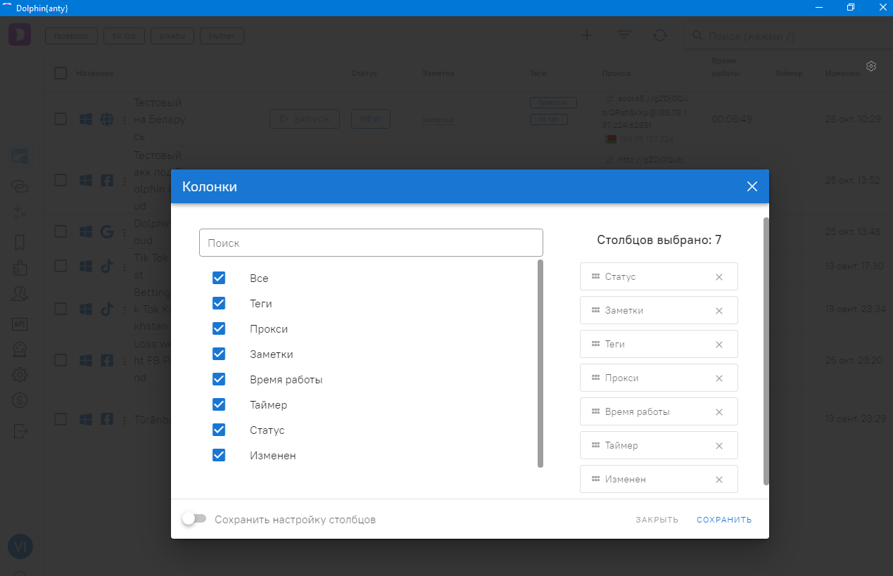Screen dimensions: 893x576
Task: Remove Прокси from selected columns
Action: (719, 378)
